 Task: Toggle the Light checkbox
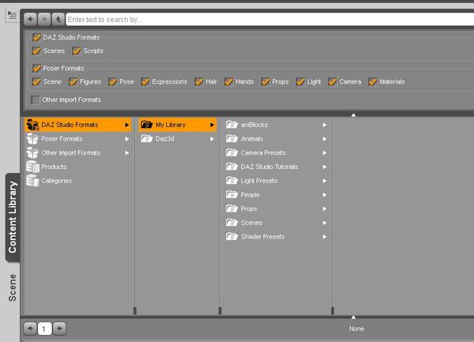tap(300, 82)
